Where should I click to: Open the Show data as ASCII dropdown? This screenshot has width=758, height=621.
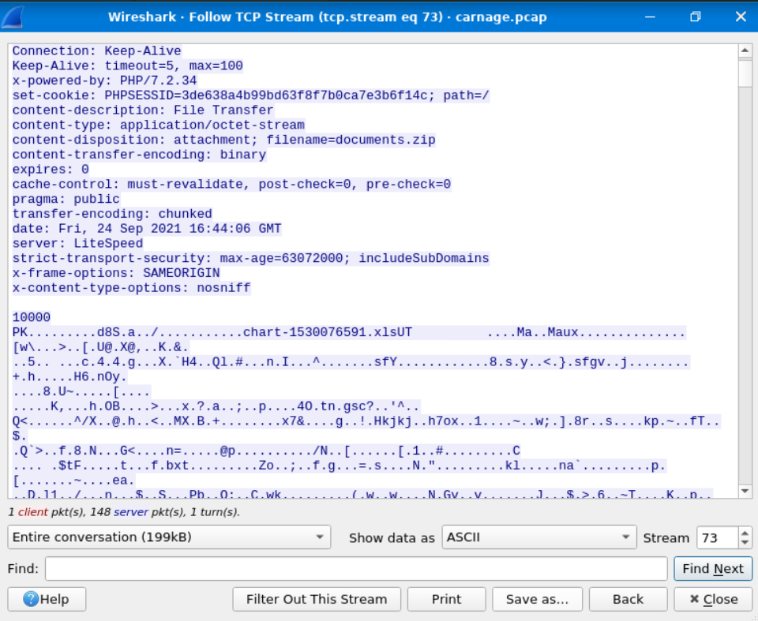coord(539,537)
